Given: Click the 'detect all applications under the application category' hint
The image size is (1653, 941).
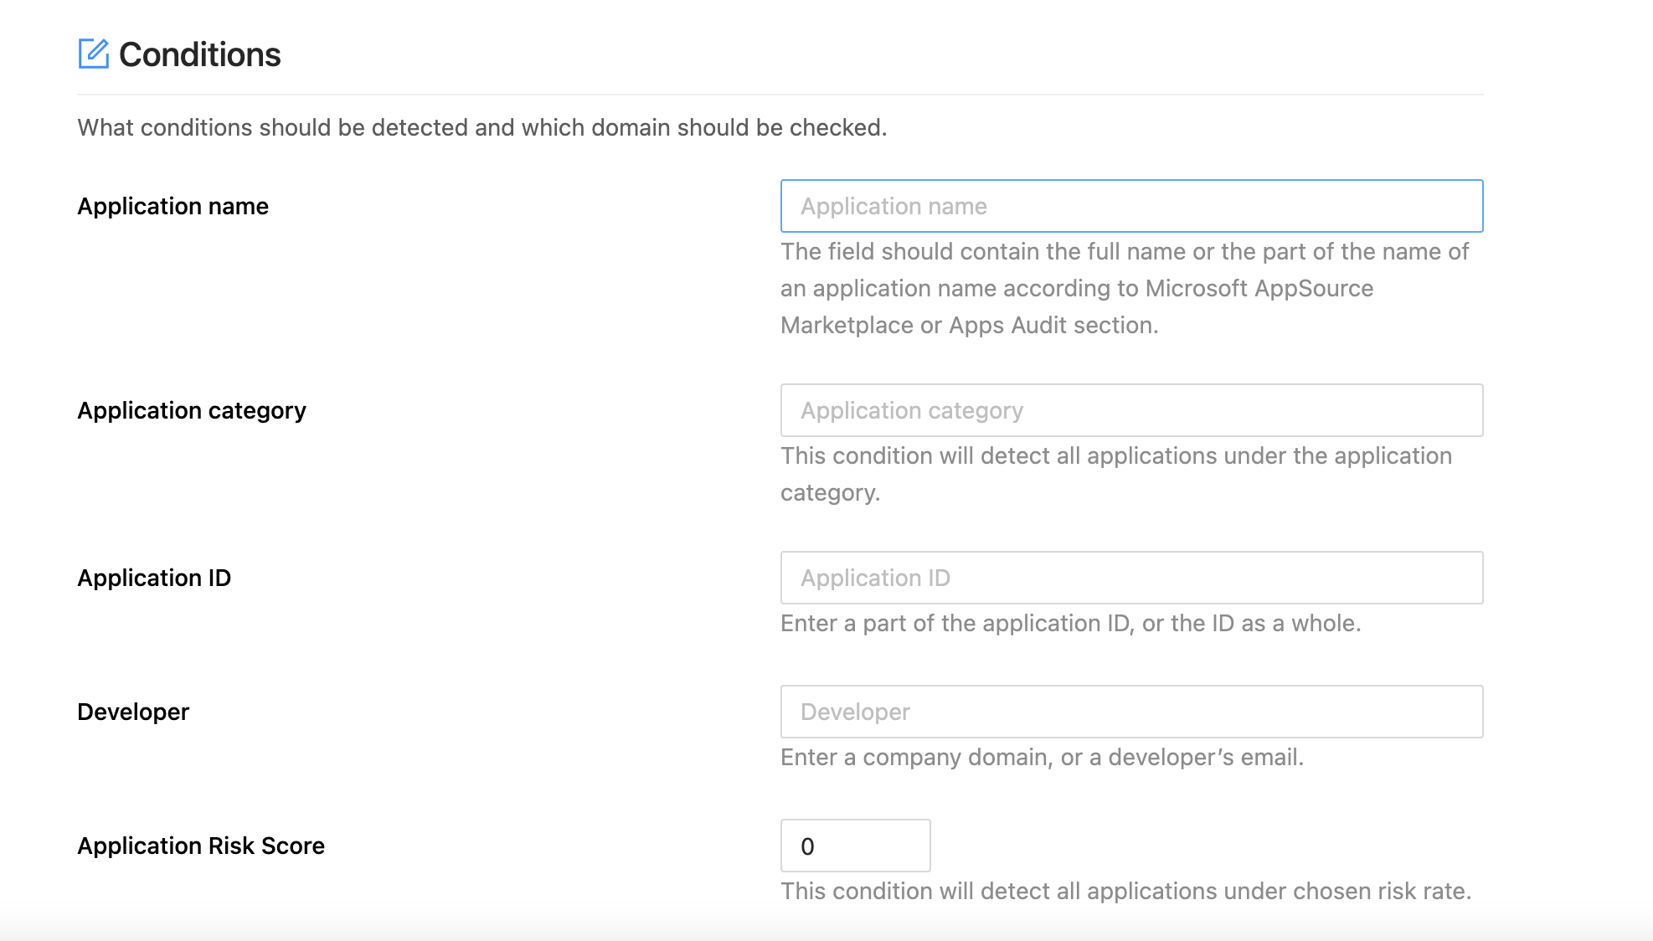Looking at the screenshot, I should [1115, 456].
